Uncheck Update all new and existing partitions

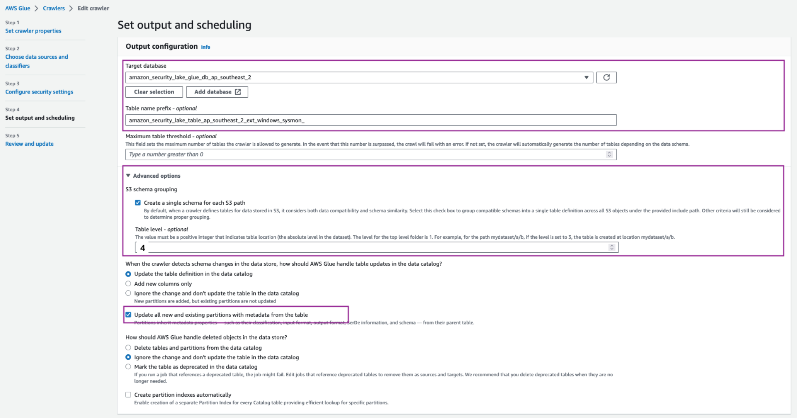(128, 314)
